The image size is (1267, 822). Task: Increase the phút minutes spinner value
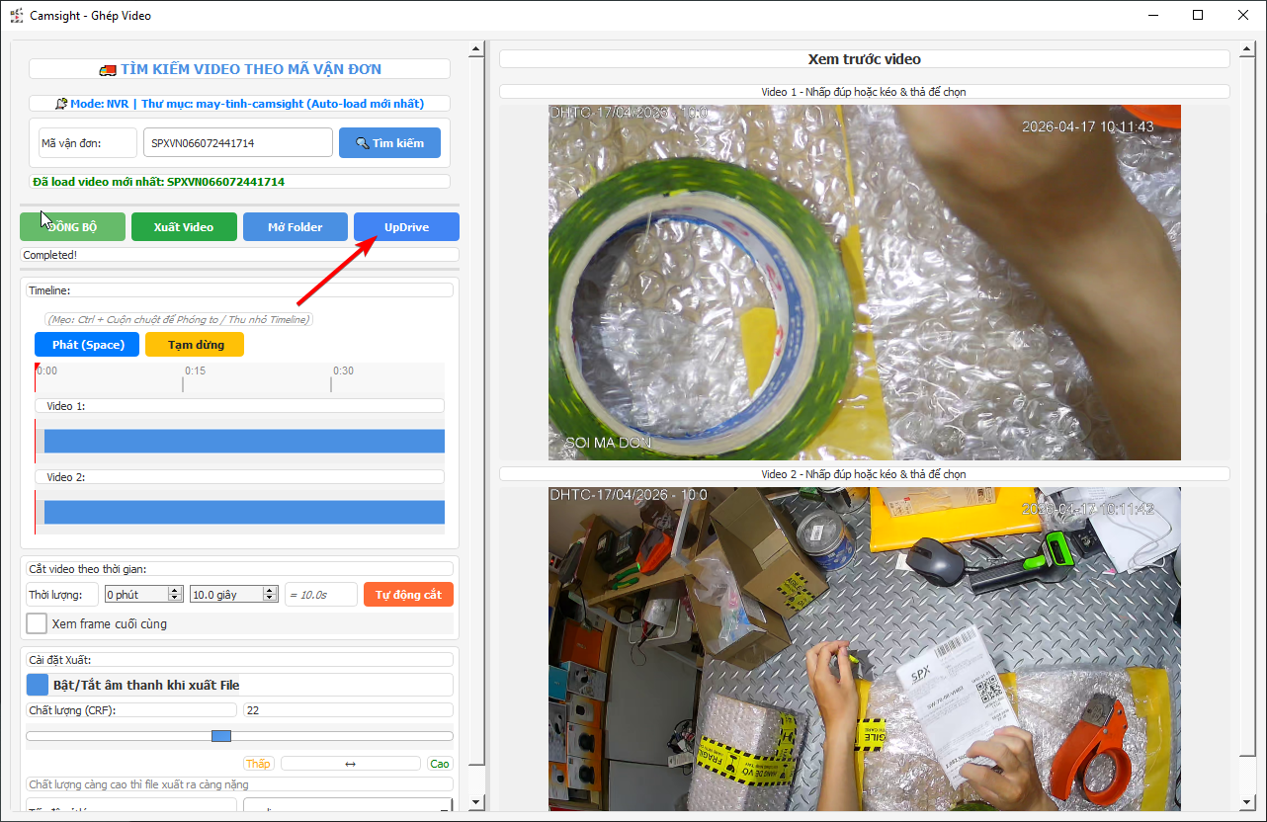pos(176,590)
